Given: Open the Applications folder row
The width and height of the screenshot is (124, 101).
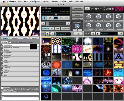Looking at the screenshot, I should (x=20, y=45).
